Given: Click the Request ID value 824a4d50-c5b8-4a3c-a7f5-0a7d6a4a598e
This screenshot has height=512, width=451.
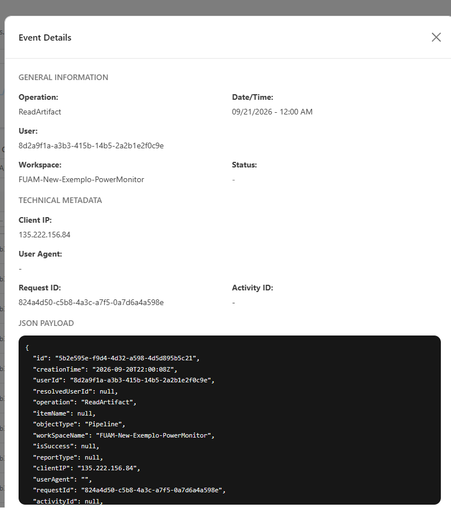Looking at the screenshot, I should click(x=91, y=302).
